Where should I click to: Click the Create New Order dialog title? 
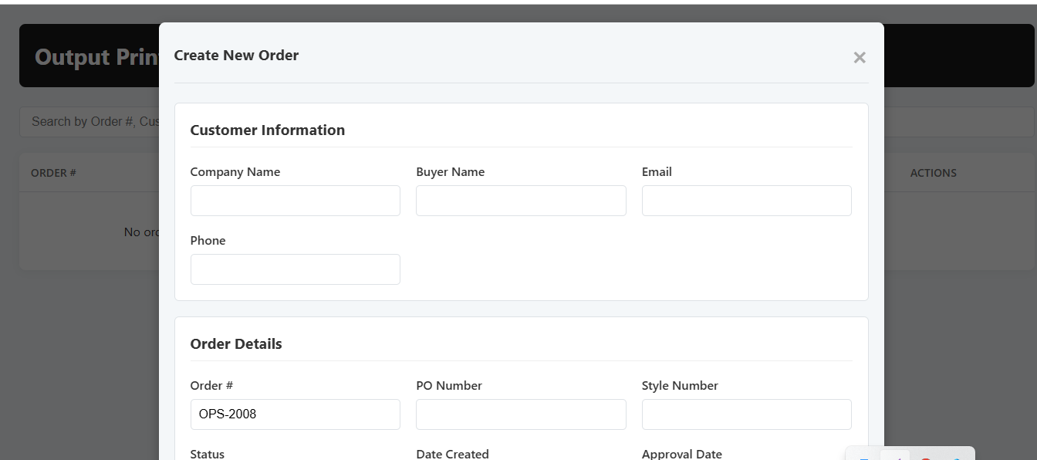(x=236, y=56)
